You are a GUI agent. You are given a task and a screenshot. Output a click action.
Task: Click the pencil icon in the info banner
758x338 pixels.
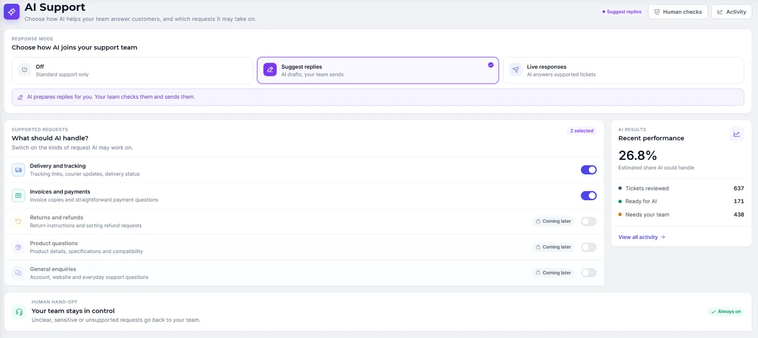click(x=20, y=97)
